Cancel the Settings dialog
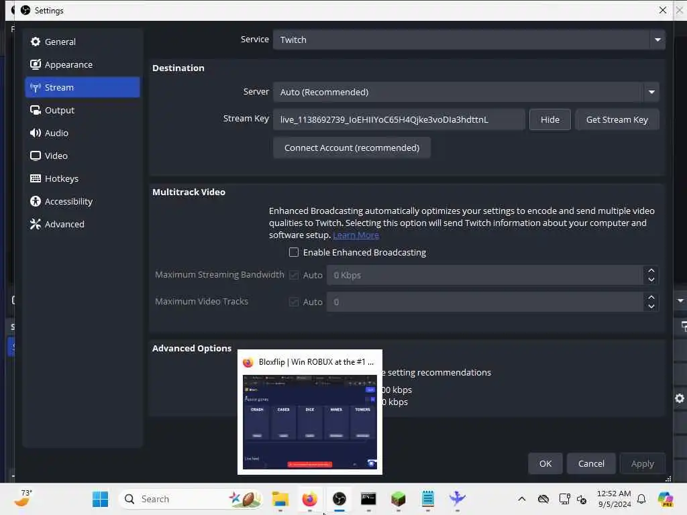The height and width of the screenshot is (515, 687). click(x=591, y=464)
